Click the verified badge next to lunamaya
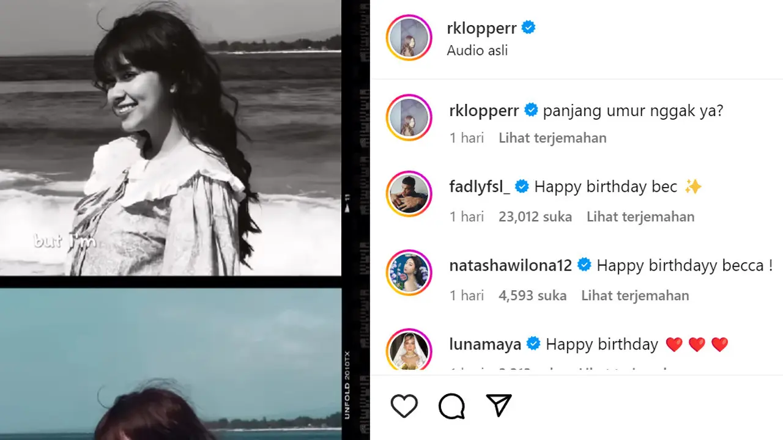 [x=534, y=343]
